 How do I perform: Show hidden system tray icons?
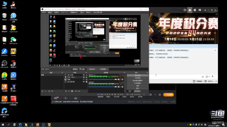pyautogui.click(x=188, y=125)
